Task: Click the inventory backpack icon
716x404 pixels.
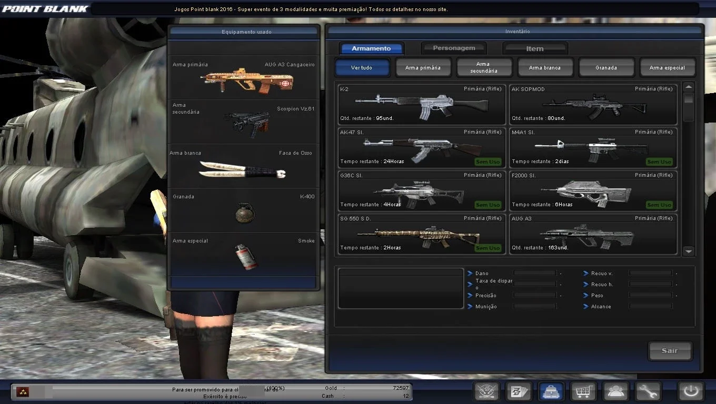Action: pos(551,391)
